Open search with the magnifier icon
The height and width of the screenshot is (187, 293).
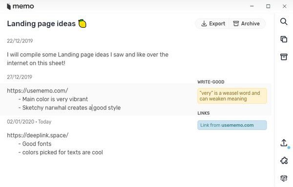click(x=284, y=21)
